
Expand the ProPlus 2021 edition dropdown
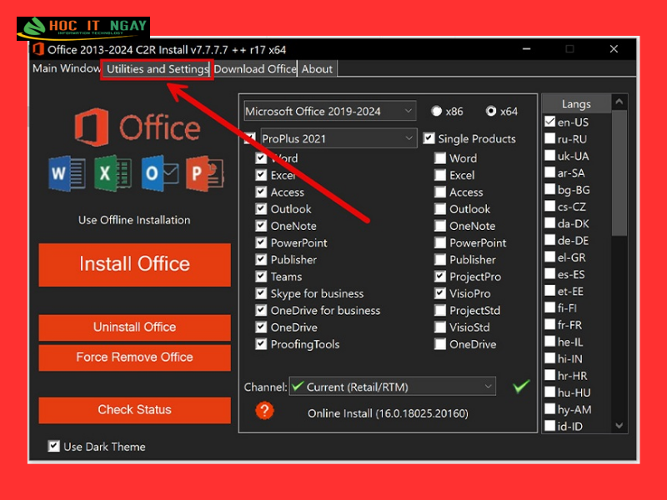(x=339, y=138)
